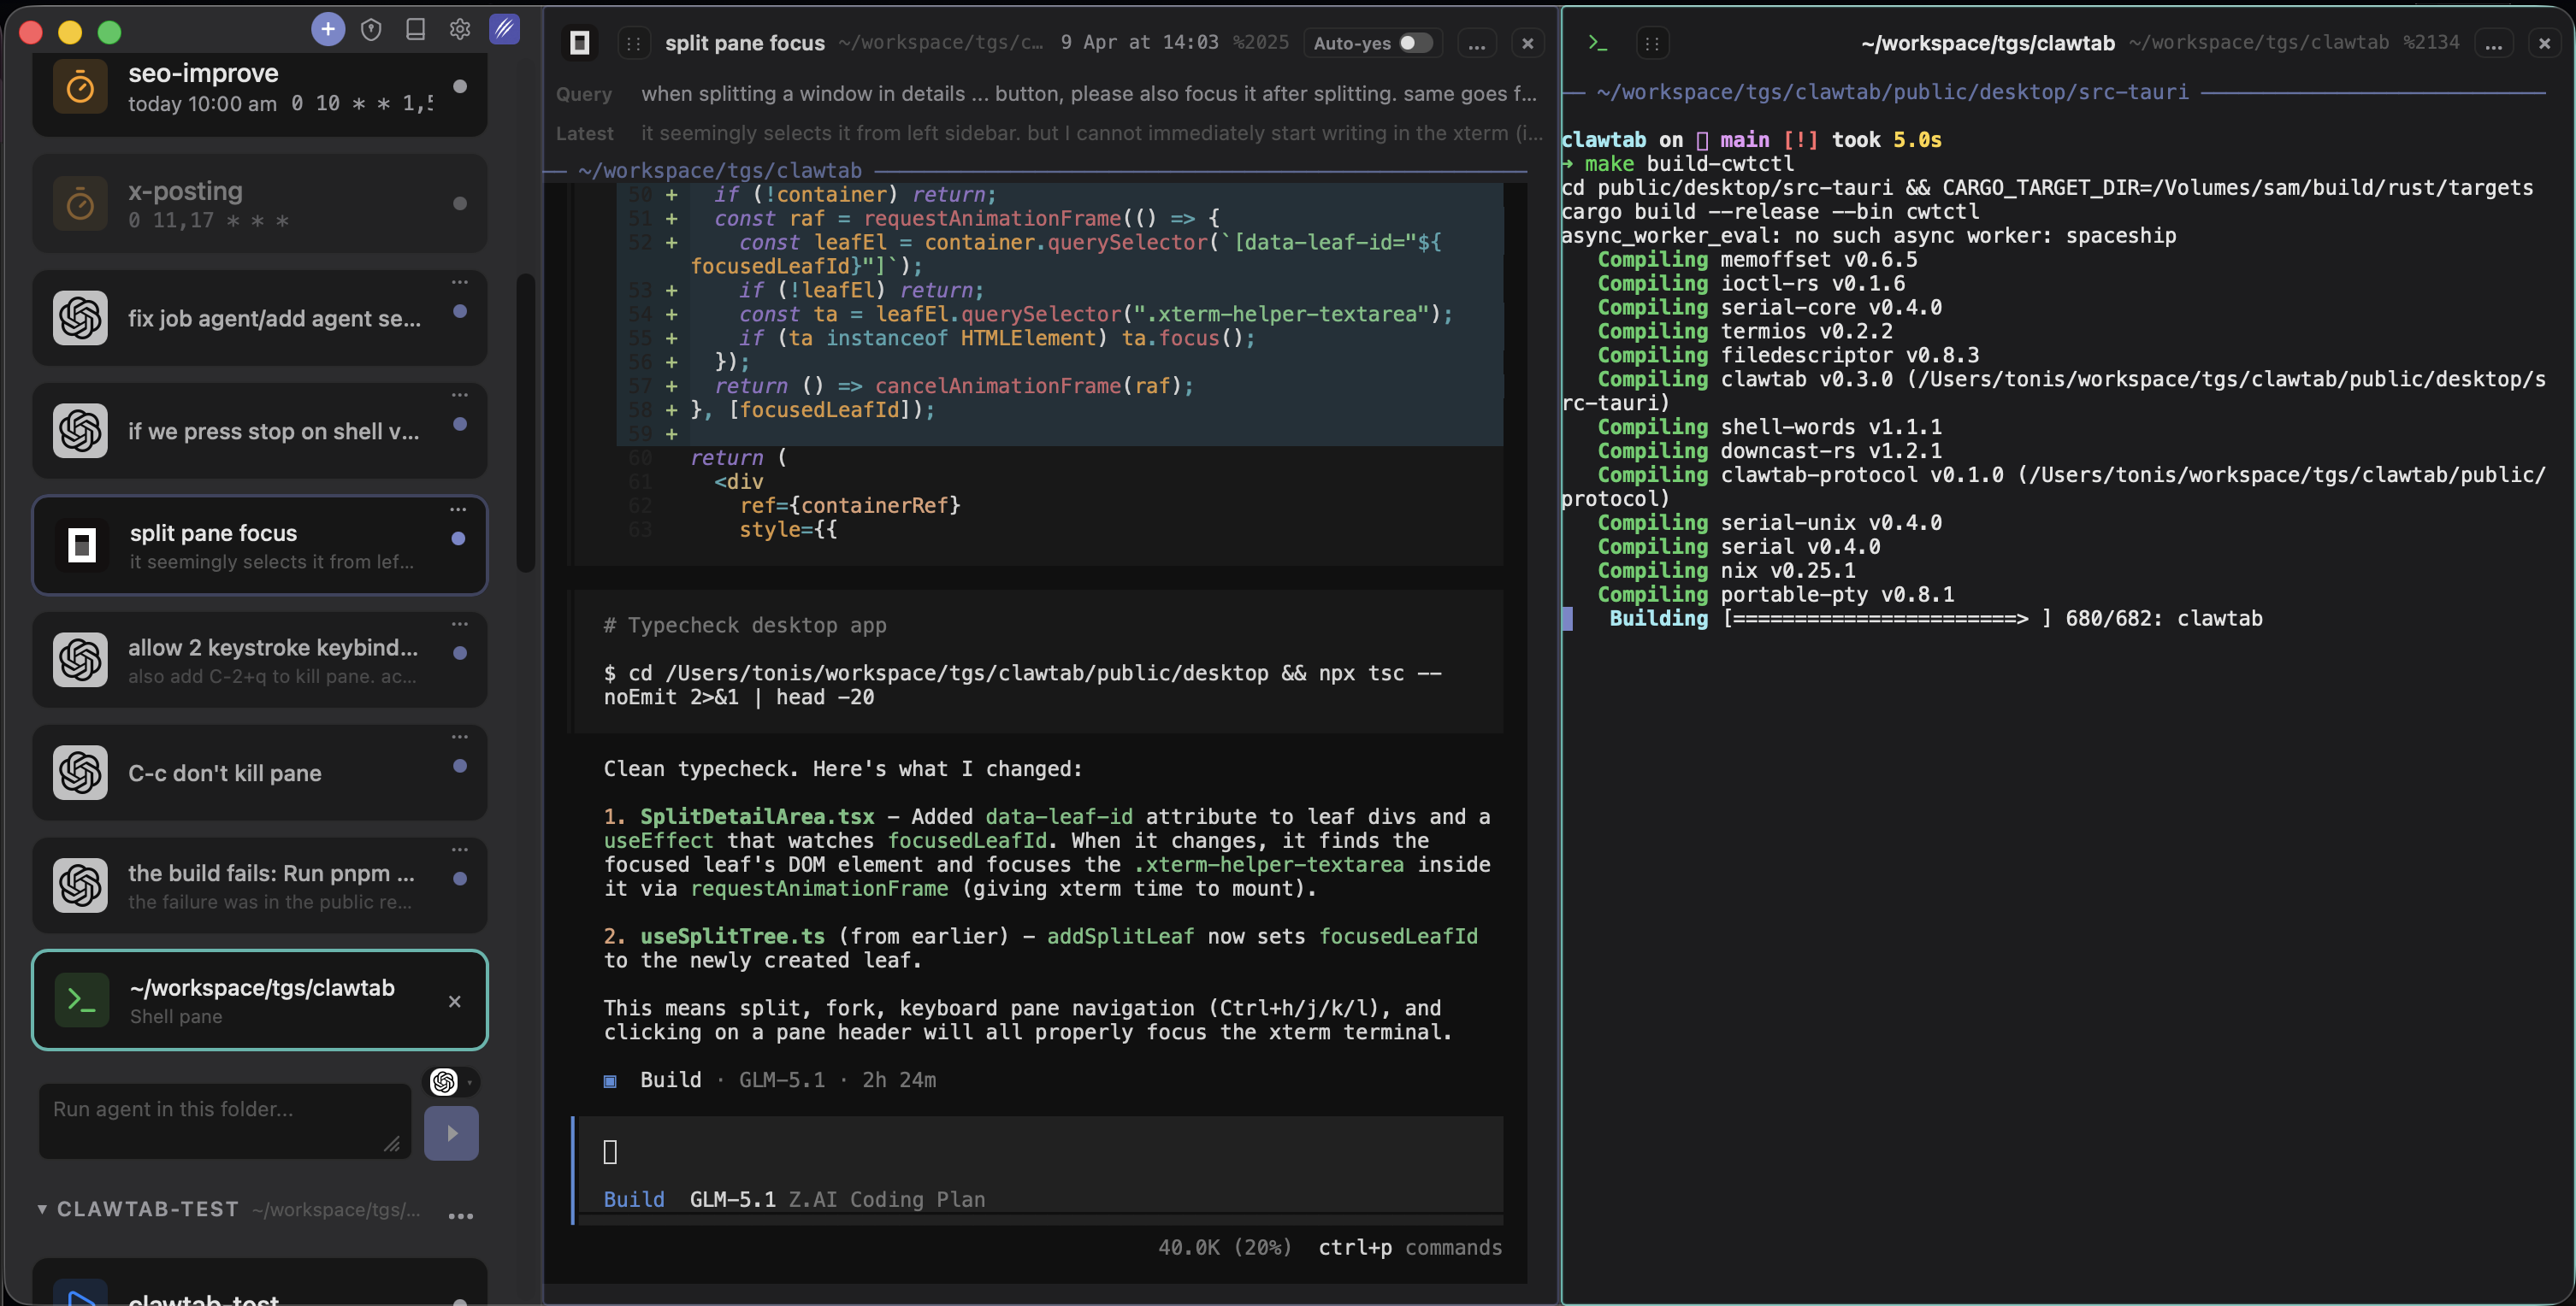Image resolution: width=2576 pixels, height=1306 pixels.
Task: Create a new agent with the plus icon
Action: tap(328, 29)
